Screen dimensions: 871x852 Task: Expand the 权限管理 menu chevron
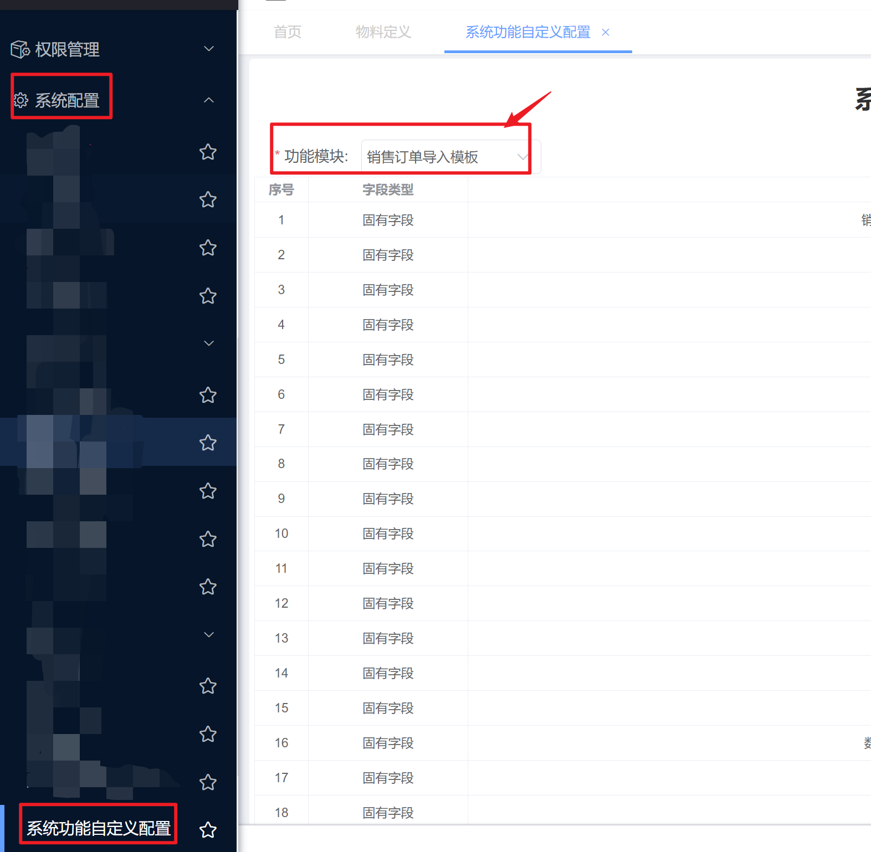(x=209, y=49)
